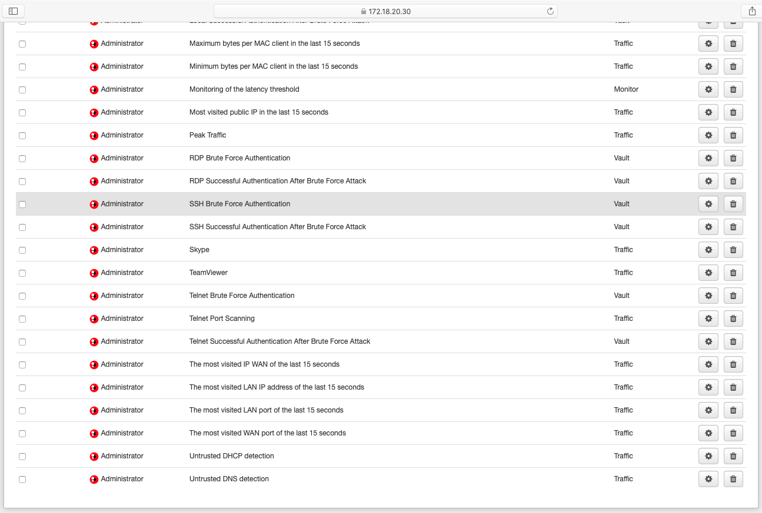Delete Minimum bytes per MAC client rule
The height and width of the screenshot is (513, 762).
coord(733,66)
